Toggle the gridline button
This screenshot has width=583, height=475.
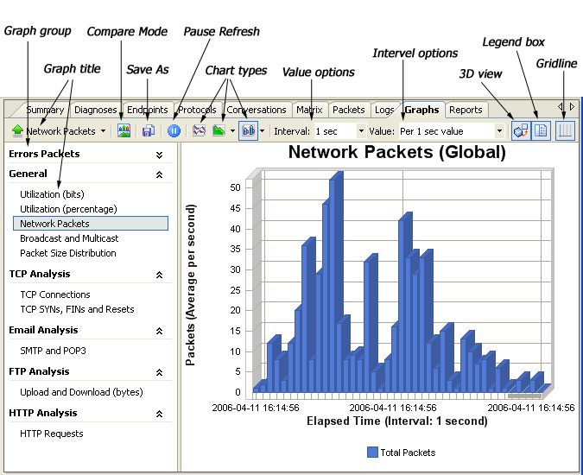(x=565, y=130)
